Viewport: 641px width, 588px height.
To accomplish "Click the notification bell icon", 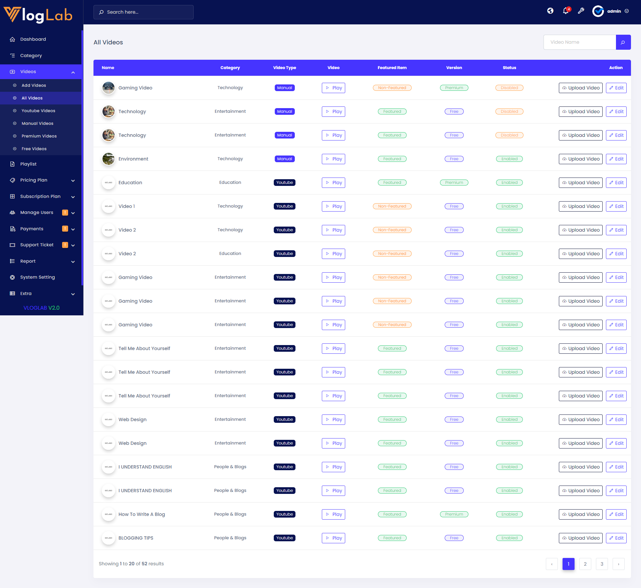I will point(566,11).
